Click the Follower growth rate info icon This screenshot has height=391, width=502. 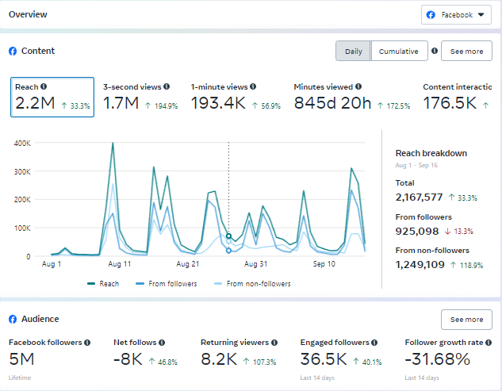[489, 343]
